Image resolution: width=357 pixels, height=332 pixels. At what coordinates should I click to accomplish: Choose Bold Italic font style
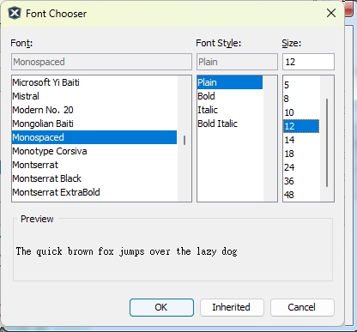pyautogui.click(x=230, y=124)
